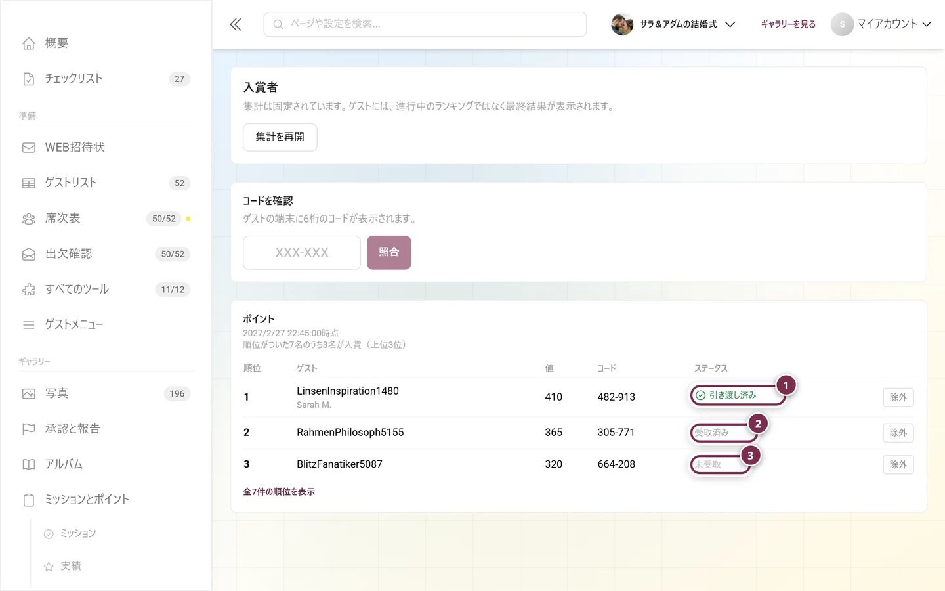The width and height of the screenshot is (945, 591).
Task: Click the ミッション check-circle icon
Action: [49, 534]
